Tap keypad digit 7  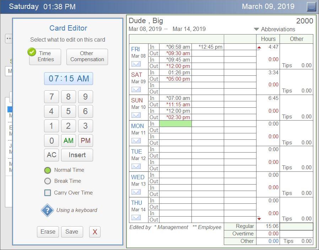pos(52,97)
